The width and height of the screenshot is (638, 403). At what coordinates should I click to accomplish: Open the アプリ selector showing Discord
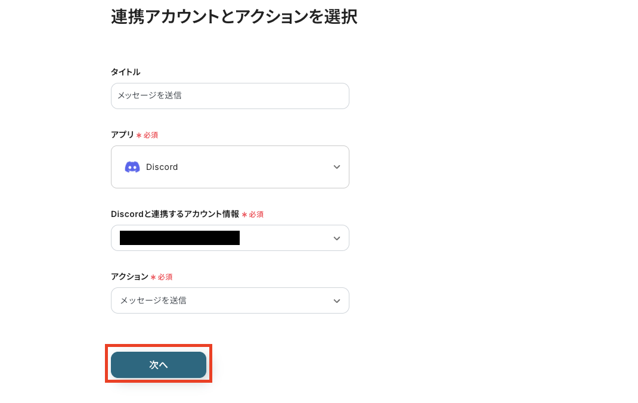[x=230, y=167]
